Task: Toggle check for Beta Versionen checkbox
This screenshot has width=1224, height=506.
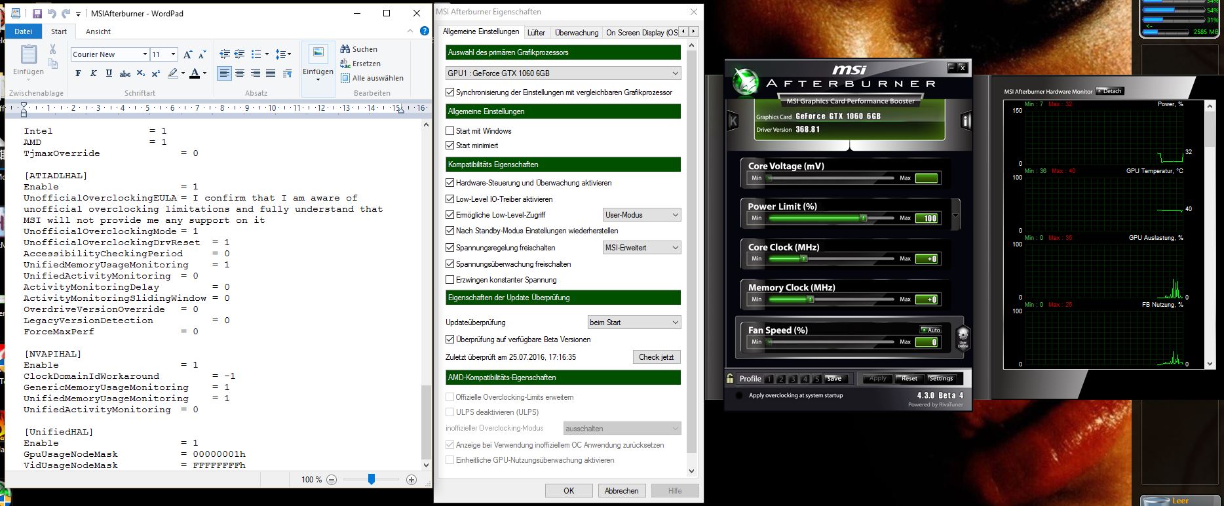Action: coord(449,340)
